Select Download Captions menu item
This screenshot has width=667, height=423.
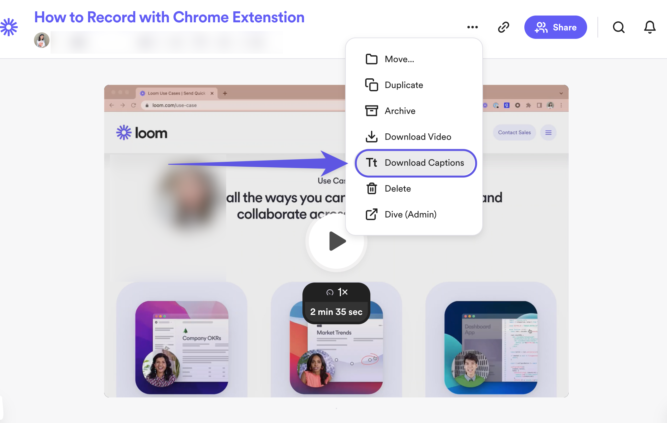(424, 163)
